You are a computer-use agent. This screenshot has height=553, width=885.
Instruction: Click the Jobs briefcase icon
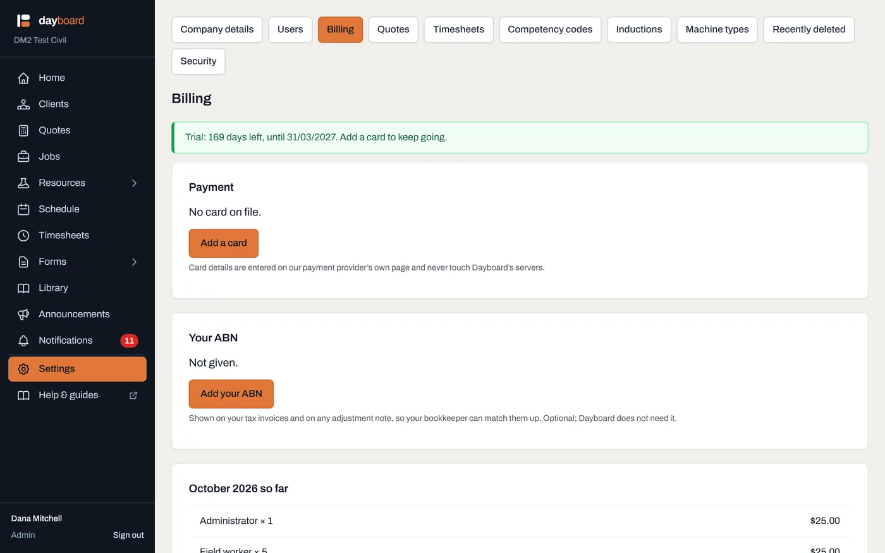pyautogui.click(x=23, y=157)
